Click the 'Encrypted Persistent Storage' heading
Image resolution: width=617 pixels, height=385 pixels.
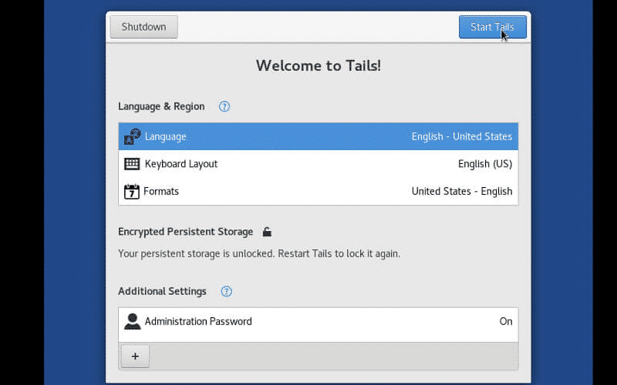(185, 232)
